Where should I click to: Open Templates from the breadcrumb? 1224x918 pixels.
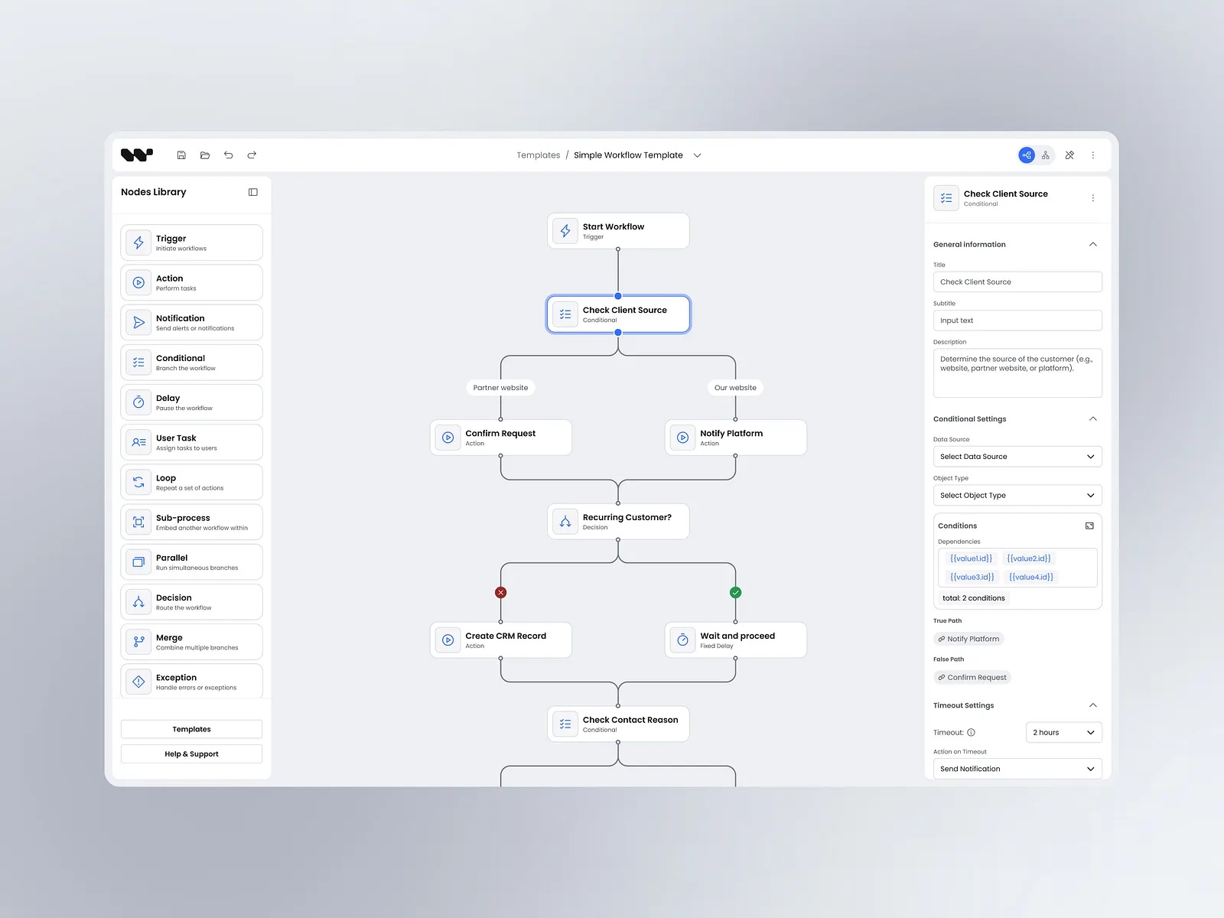click(x=538, y=155)
